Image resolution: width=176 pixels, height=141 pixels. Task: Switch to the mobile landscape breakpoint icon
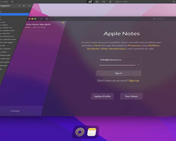coord(103,2)
